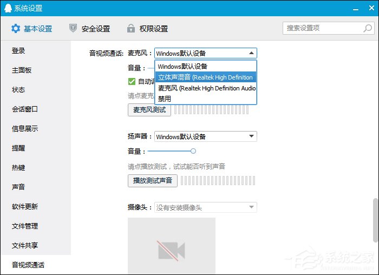Switch to the 安全设置 tab

click(x=90, y=29)
